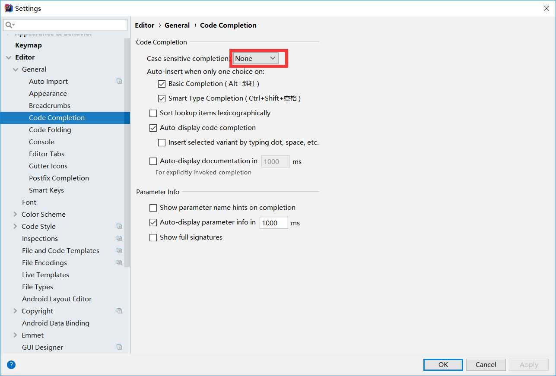Open Font settings
Viewport: 556px width, 376px height.
tap(29, 202)
